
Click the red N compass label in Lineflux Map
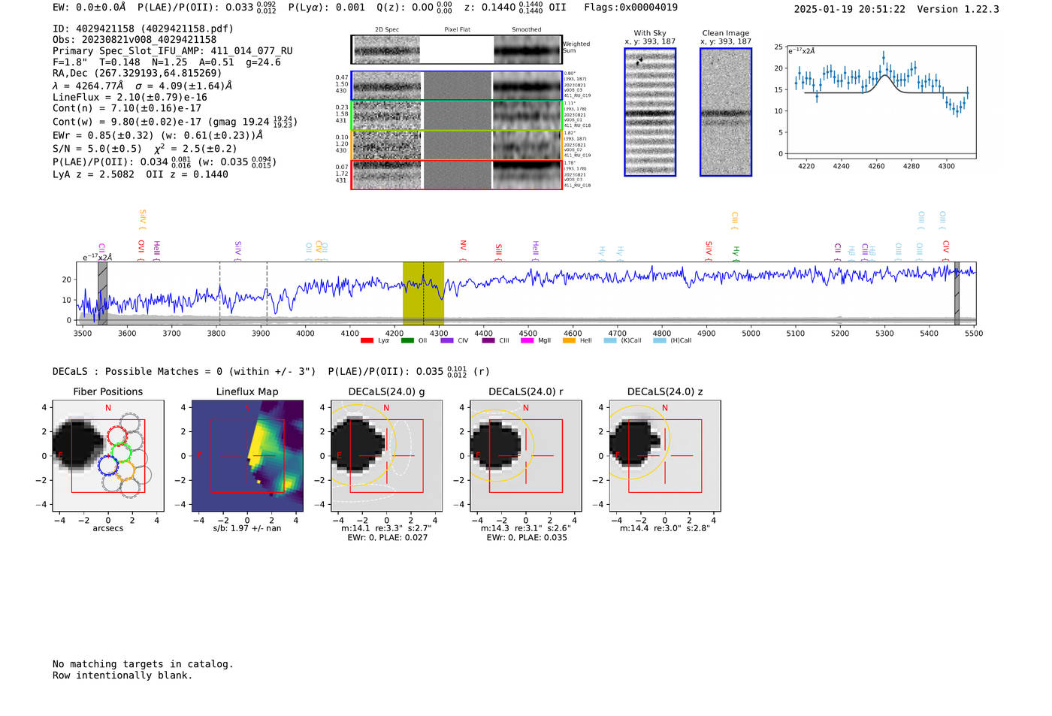tap(246, 408)
